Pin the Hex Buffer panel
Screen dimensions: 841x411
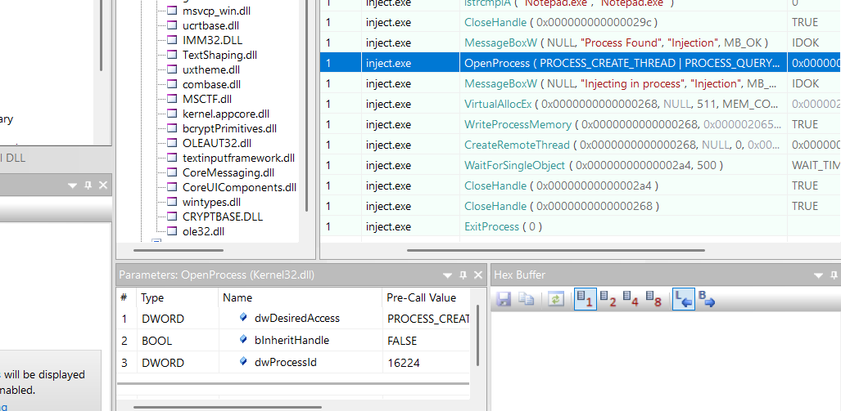click(x=834, y=275)
